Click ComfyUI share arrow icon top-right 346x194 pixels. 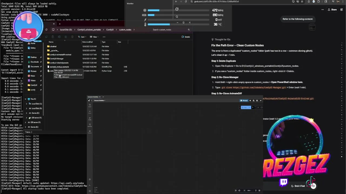(x=261, y=101)
